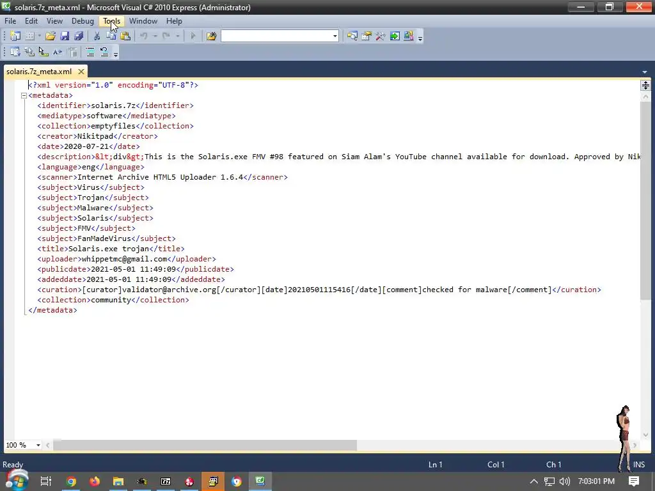Click the Undo arrow icon

143,36
